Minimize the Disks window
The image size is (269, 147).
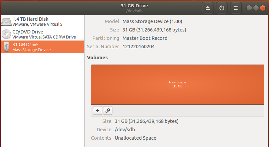point(249,8)
